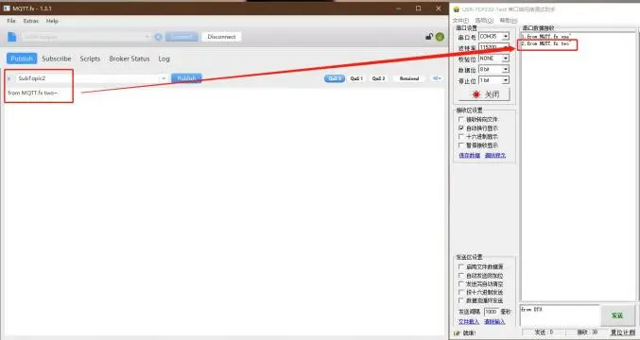
Task: Open the publish options menu beside Retained
Action: tap(437, 78)
